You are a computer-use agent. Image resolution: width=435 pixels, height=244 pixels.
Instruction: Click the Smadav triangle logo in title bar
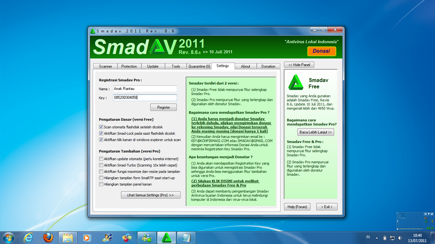click(93, 31)
